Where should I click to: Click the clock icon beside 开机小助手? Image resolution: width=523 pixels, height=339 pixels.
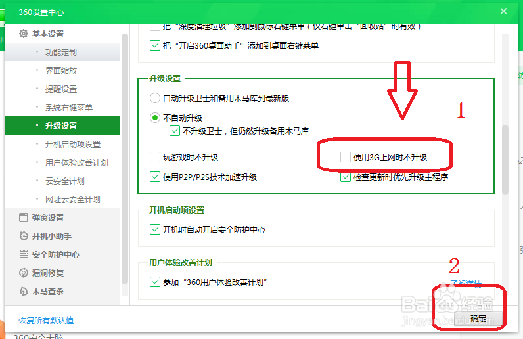tap(24, 236)
